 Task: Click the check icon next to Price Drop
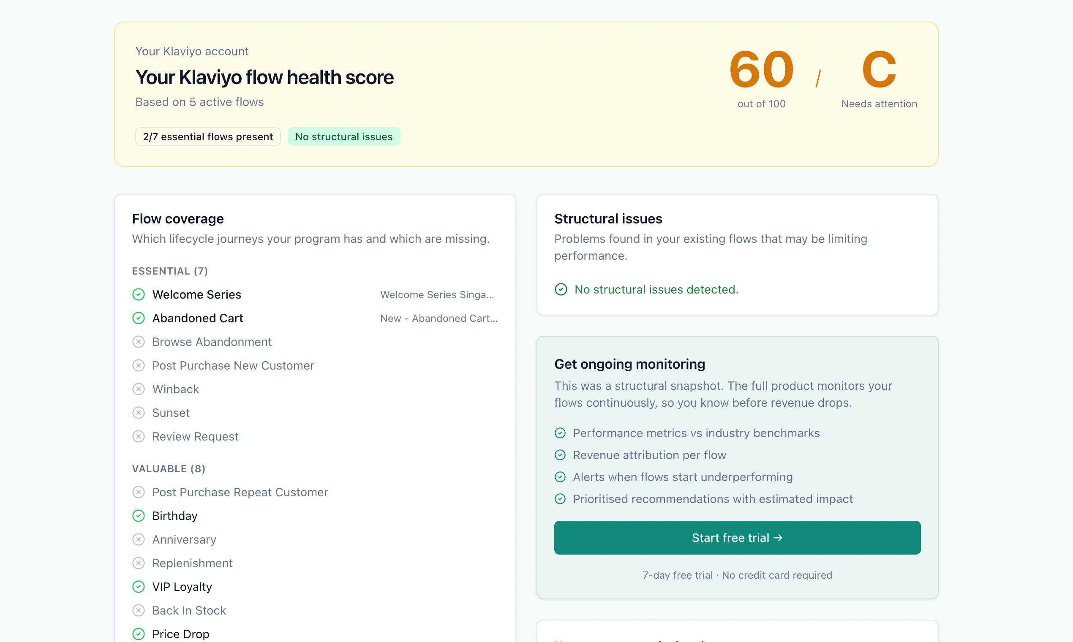point(139,634)
